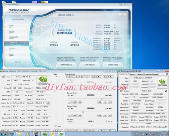169x136 pixels.
Task: Click Shader Clock -20 button
Action: 80,115
